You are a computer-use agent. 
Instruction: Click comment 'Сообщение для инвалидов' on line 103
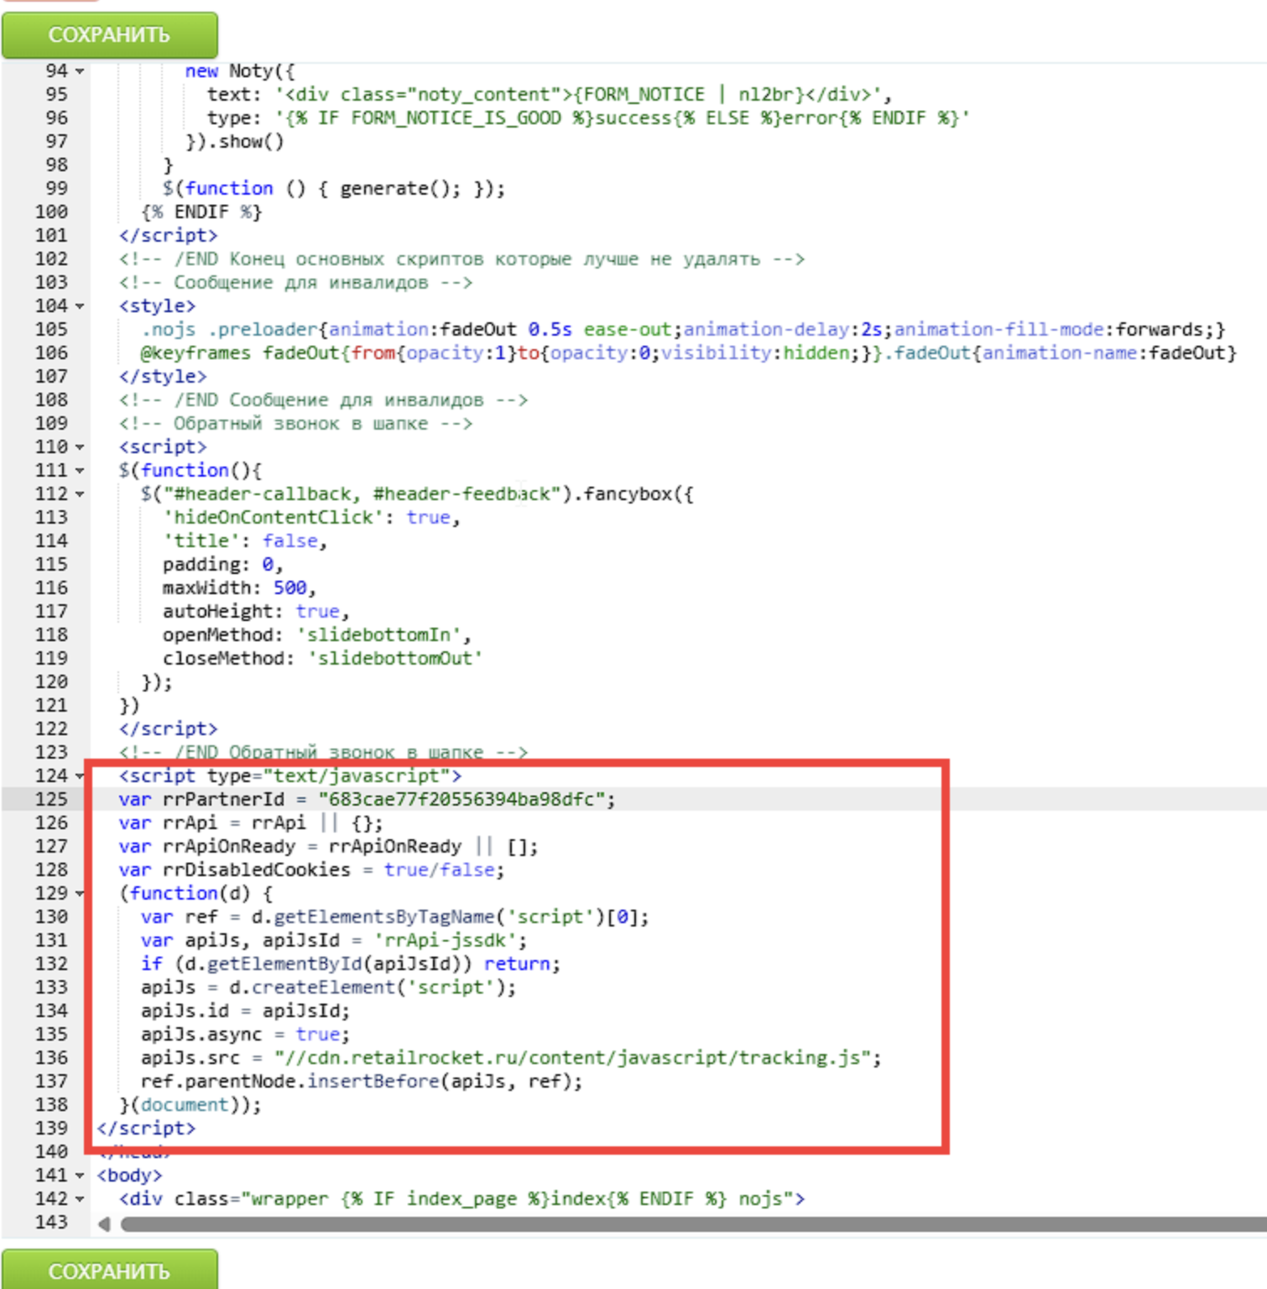(295, 282)
